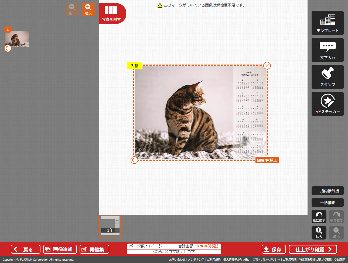Open the MYステッカー sticker tool

tap(327, 104)
